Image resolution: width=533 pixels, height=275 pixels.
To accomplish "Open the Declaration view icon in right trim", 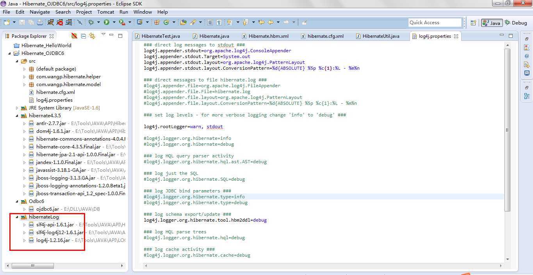I will (x=527, y=65).
